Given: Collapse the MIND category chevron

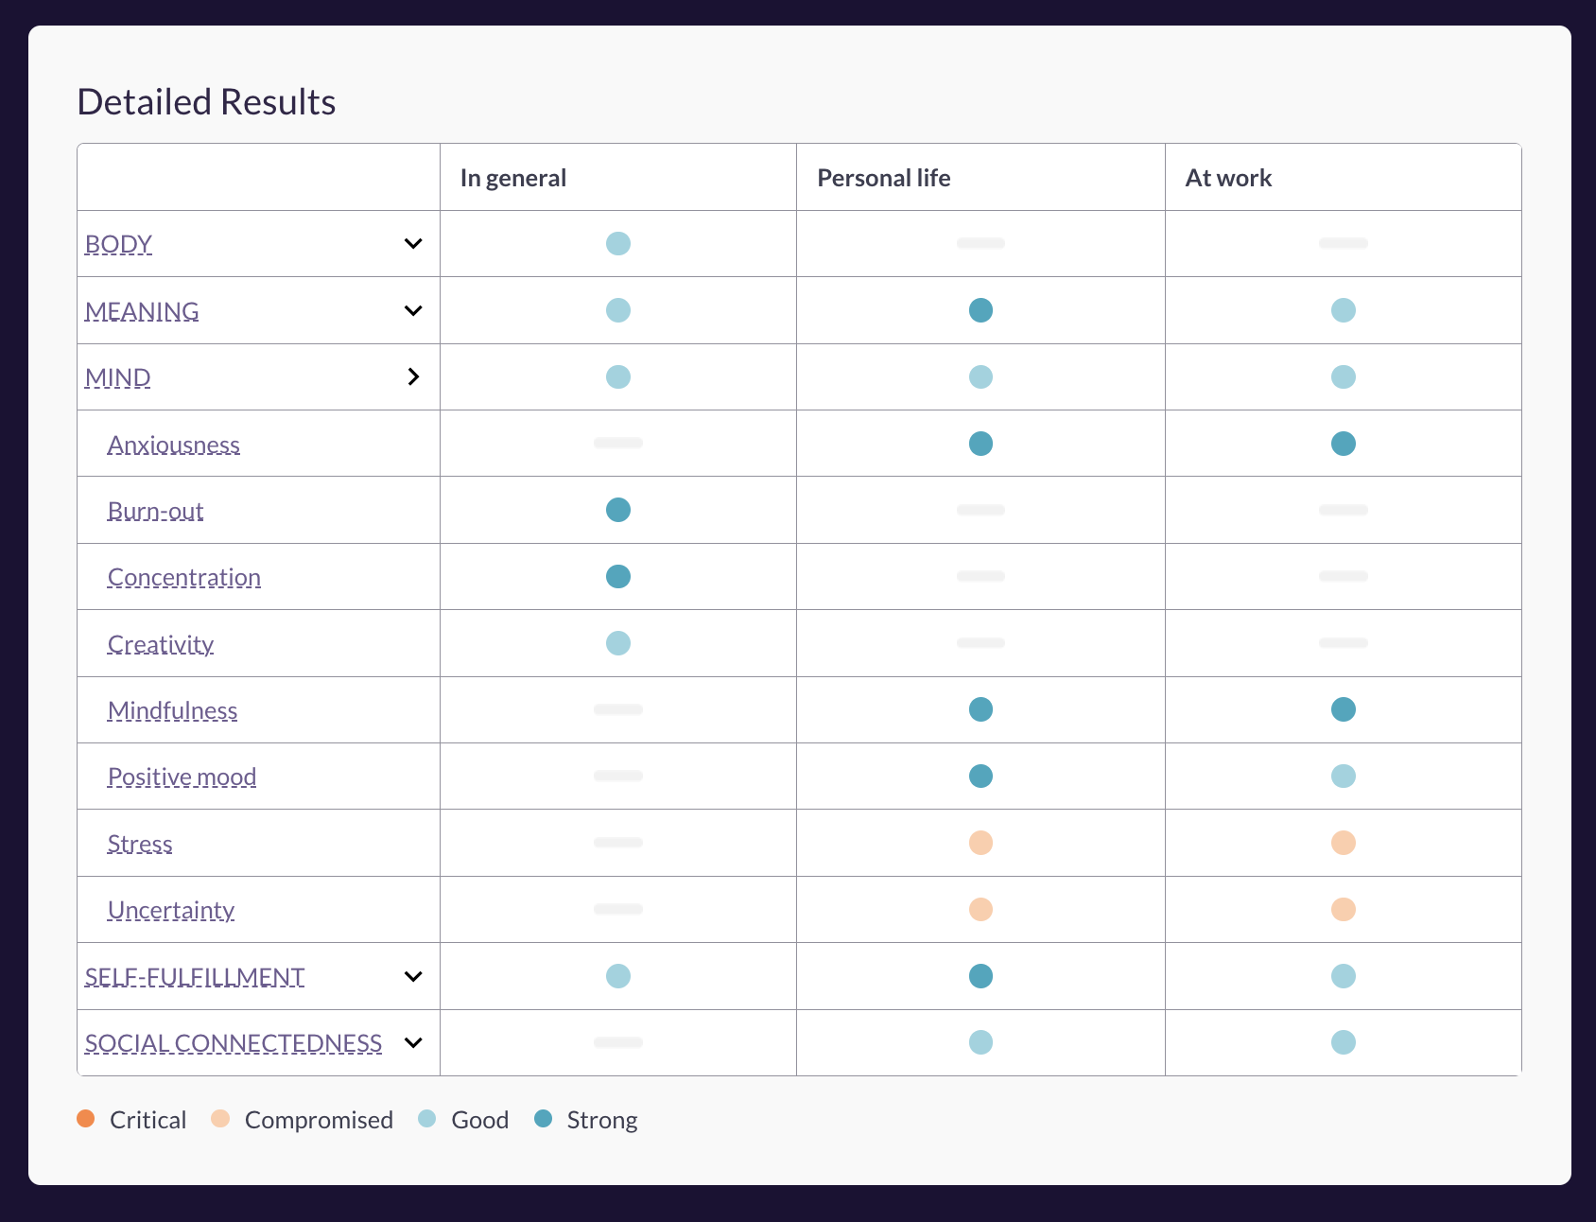Looking at the screenshot, I should 412,377.
